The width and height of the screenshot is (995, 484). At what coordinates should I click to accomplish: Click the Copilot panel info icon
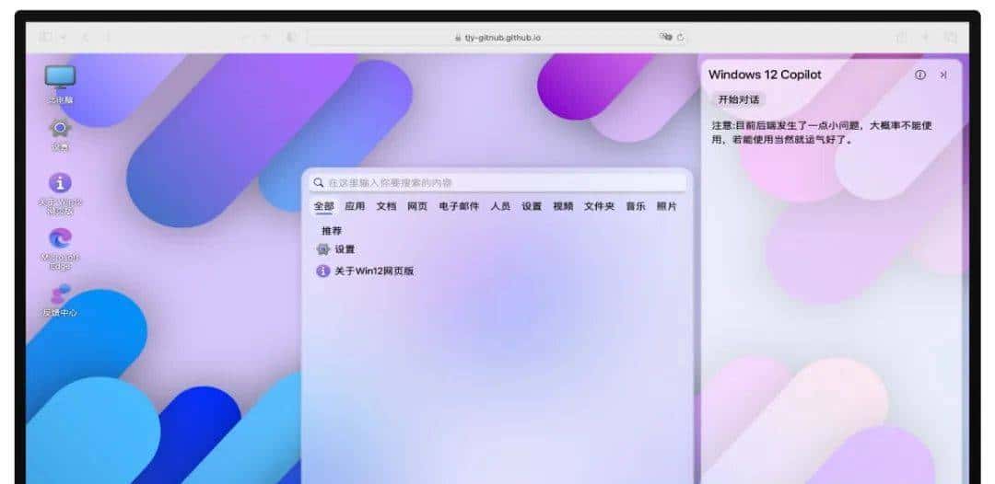[919, 75]
